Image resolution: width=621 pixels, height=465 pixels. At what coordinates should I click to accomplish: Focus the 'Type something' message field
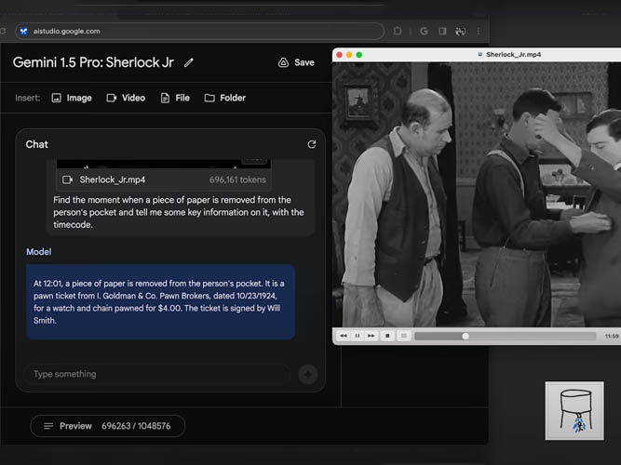click(158, 374)
